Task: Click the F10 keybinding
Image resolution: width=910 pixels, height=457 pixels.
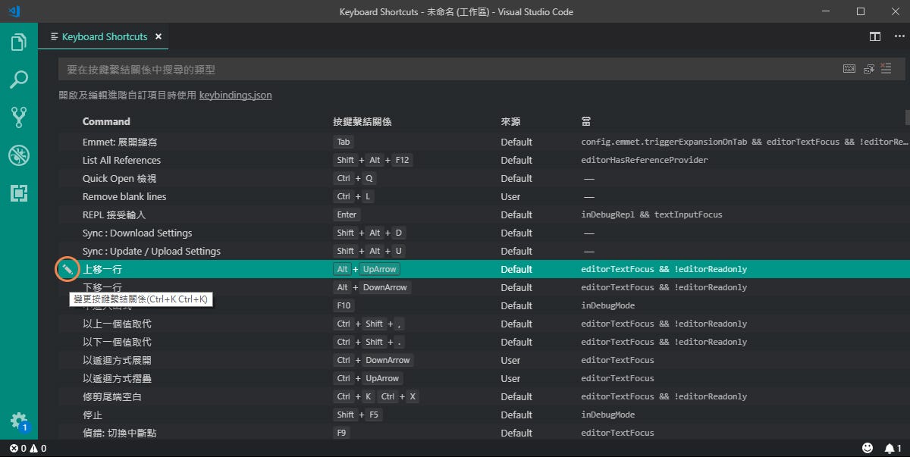Action: point(344,305)
